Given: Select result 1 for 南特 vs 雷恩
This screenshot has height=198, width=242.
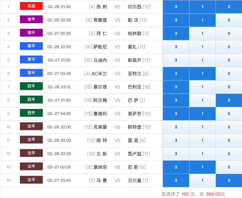Looking at the screenshot, I should (x=202, y=140).
